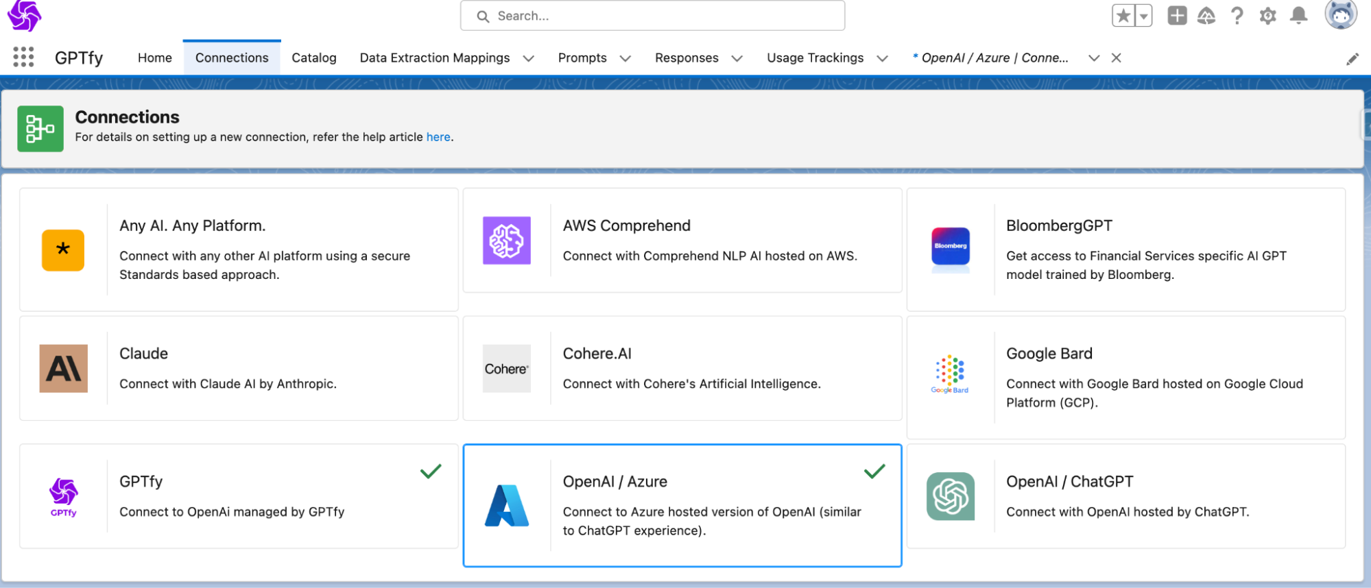Open the Catalog tab
Image resolution: width=1371 pixels, height=588 pixels.
click(314, 58)
